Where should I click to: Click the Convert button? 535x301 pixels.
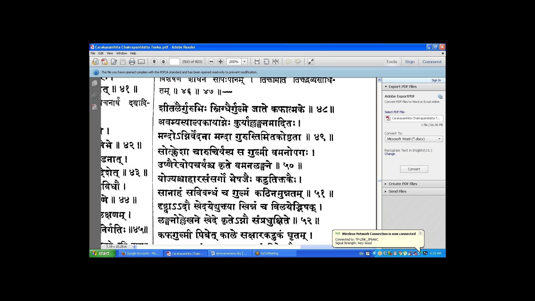[x=414, y=169]
